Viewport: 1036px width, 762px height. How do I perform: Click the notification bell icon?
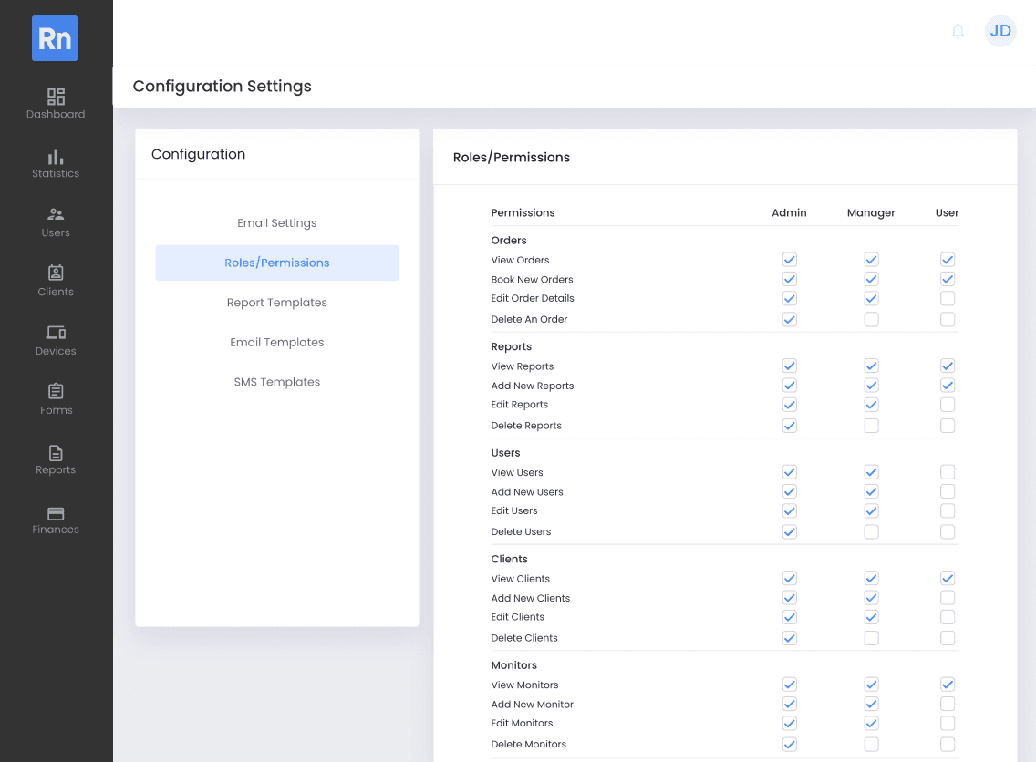(x=958, y=31)
